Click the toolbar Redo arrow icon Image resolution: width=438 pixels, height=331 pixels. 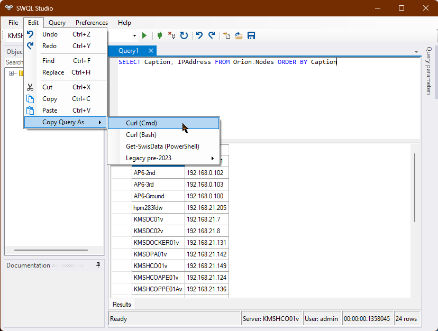pos(212,35)
